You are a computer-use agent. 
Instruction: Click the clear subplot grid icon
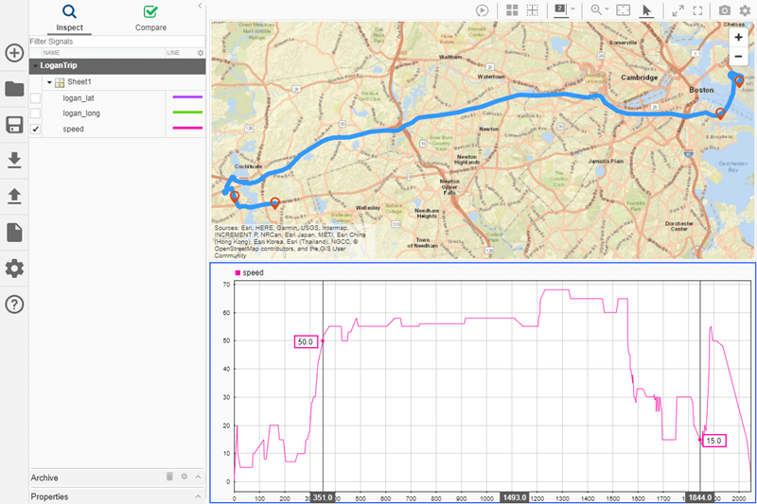coord(532,10)
